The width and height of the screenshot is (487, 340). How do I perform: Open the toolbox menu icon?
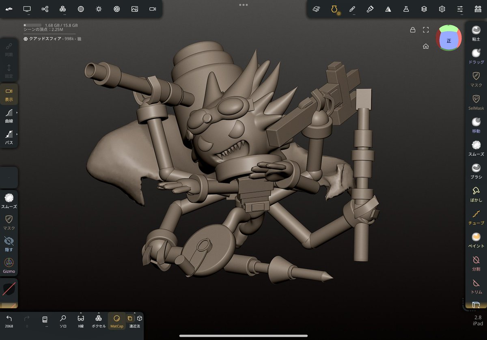[478, 9]
